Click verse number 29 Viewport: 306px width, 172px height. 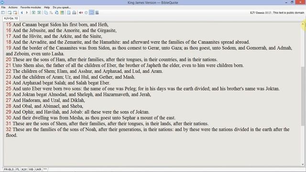[x=9, y=112]
